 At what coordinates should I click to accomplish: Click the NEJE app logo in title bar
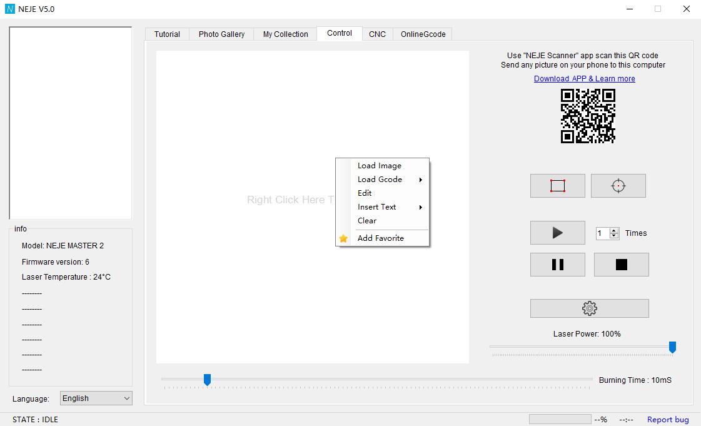point(10,9)
